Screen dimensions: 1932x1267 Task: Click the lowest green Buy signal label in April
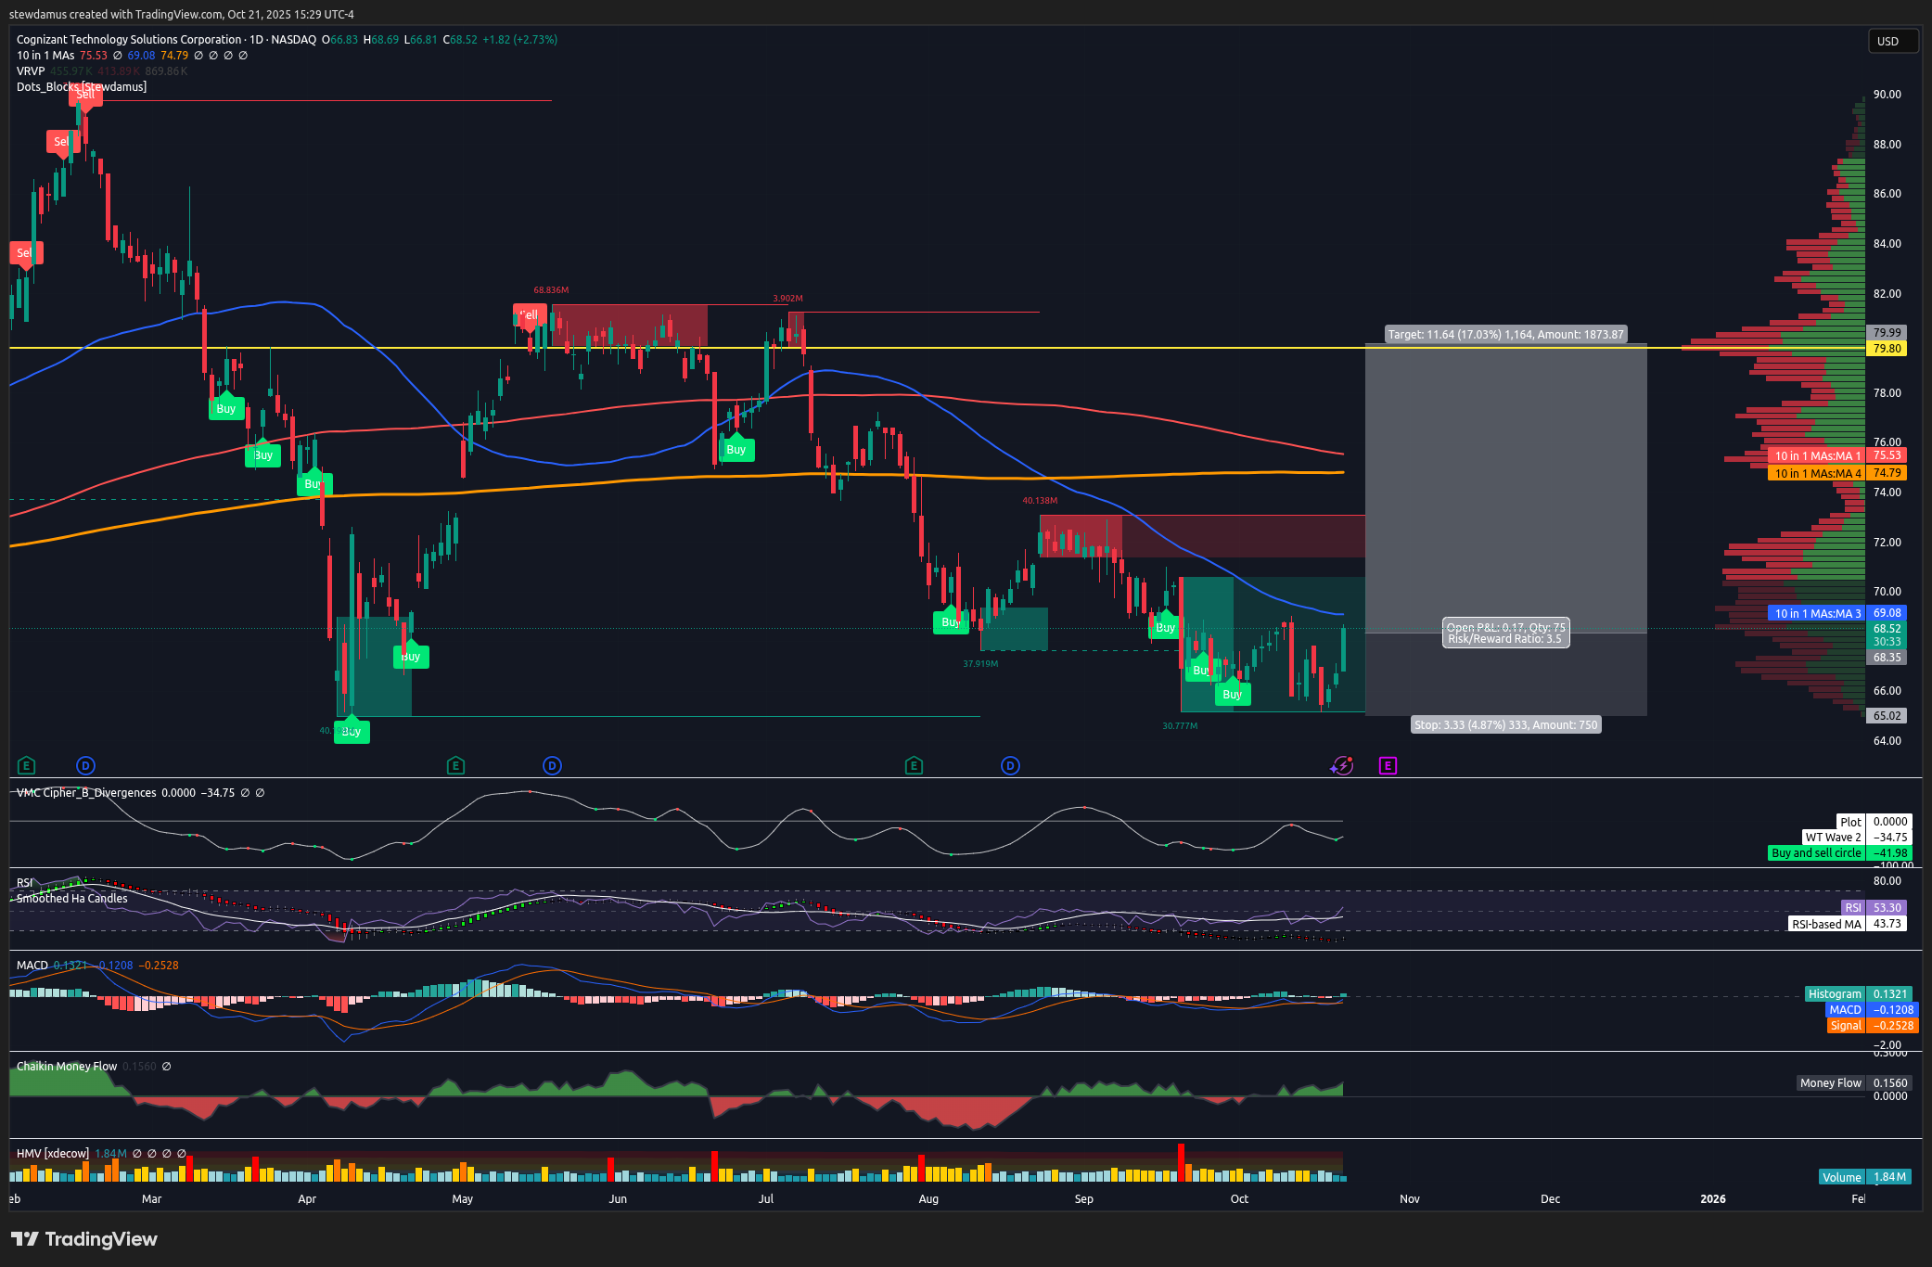(x=352, y=732)
